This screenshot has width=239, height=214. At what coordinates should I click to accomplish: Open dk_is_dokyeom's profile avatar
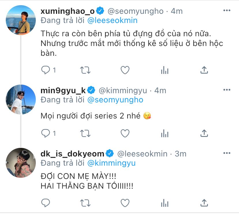tap(21, 163)
